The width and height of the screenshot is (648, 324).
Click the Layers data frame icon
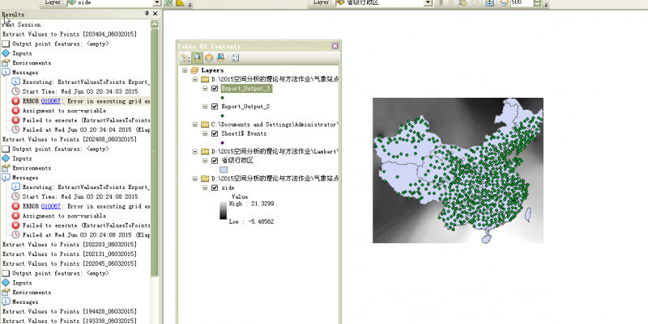pyautogui.click(x=194, y=70)
